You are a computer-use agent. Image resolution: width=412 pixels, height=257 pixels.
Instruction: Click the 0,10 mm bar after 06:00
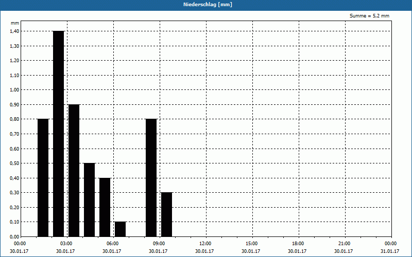[120, 229]
